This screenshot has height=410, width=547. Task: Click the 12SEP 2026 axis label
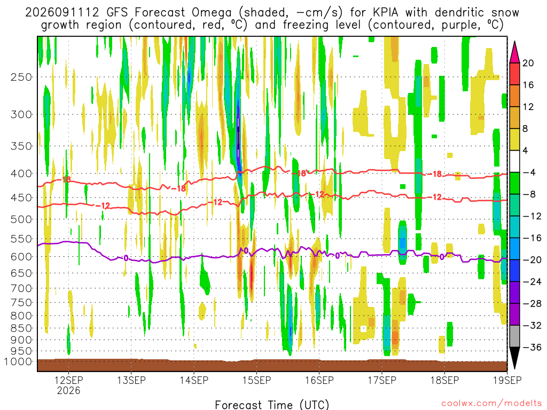(x=68, y=385)
